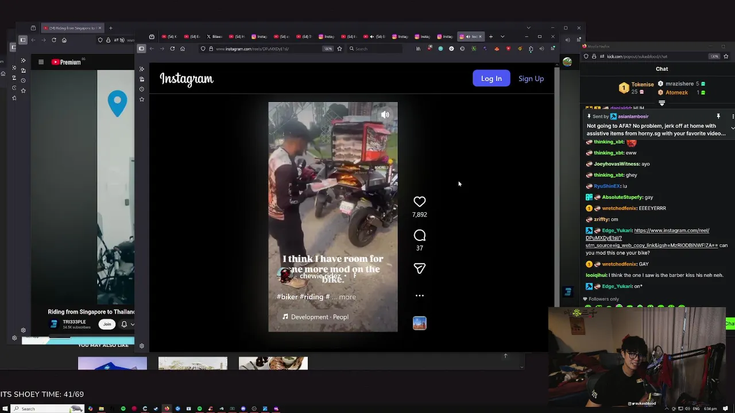Image resolution: width=735 pixels, height=413 pixels.
Task: Open the Firefox View icon left of tabs
Action: [152, 37]
